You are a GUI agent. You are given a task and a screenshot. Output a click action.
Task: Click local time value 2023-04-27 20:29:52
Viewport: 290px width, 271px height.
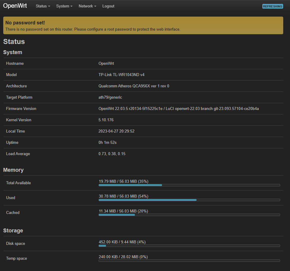click(x=116, y=131)
